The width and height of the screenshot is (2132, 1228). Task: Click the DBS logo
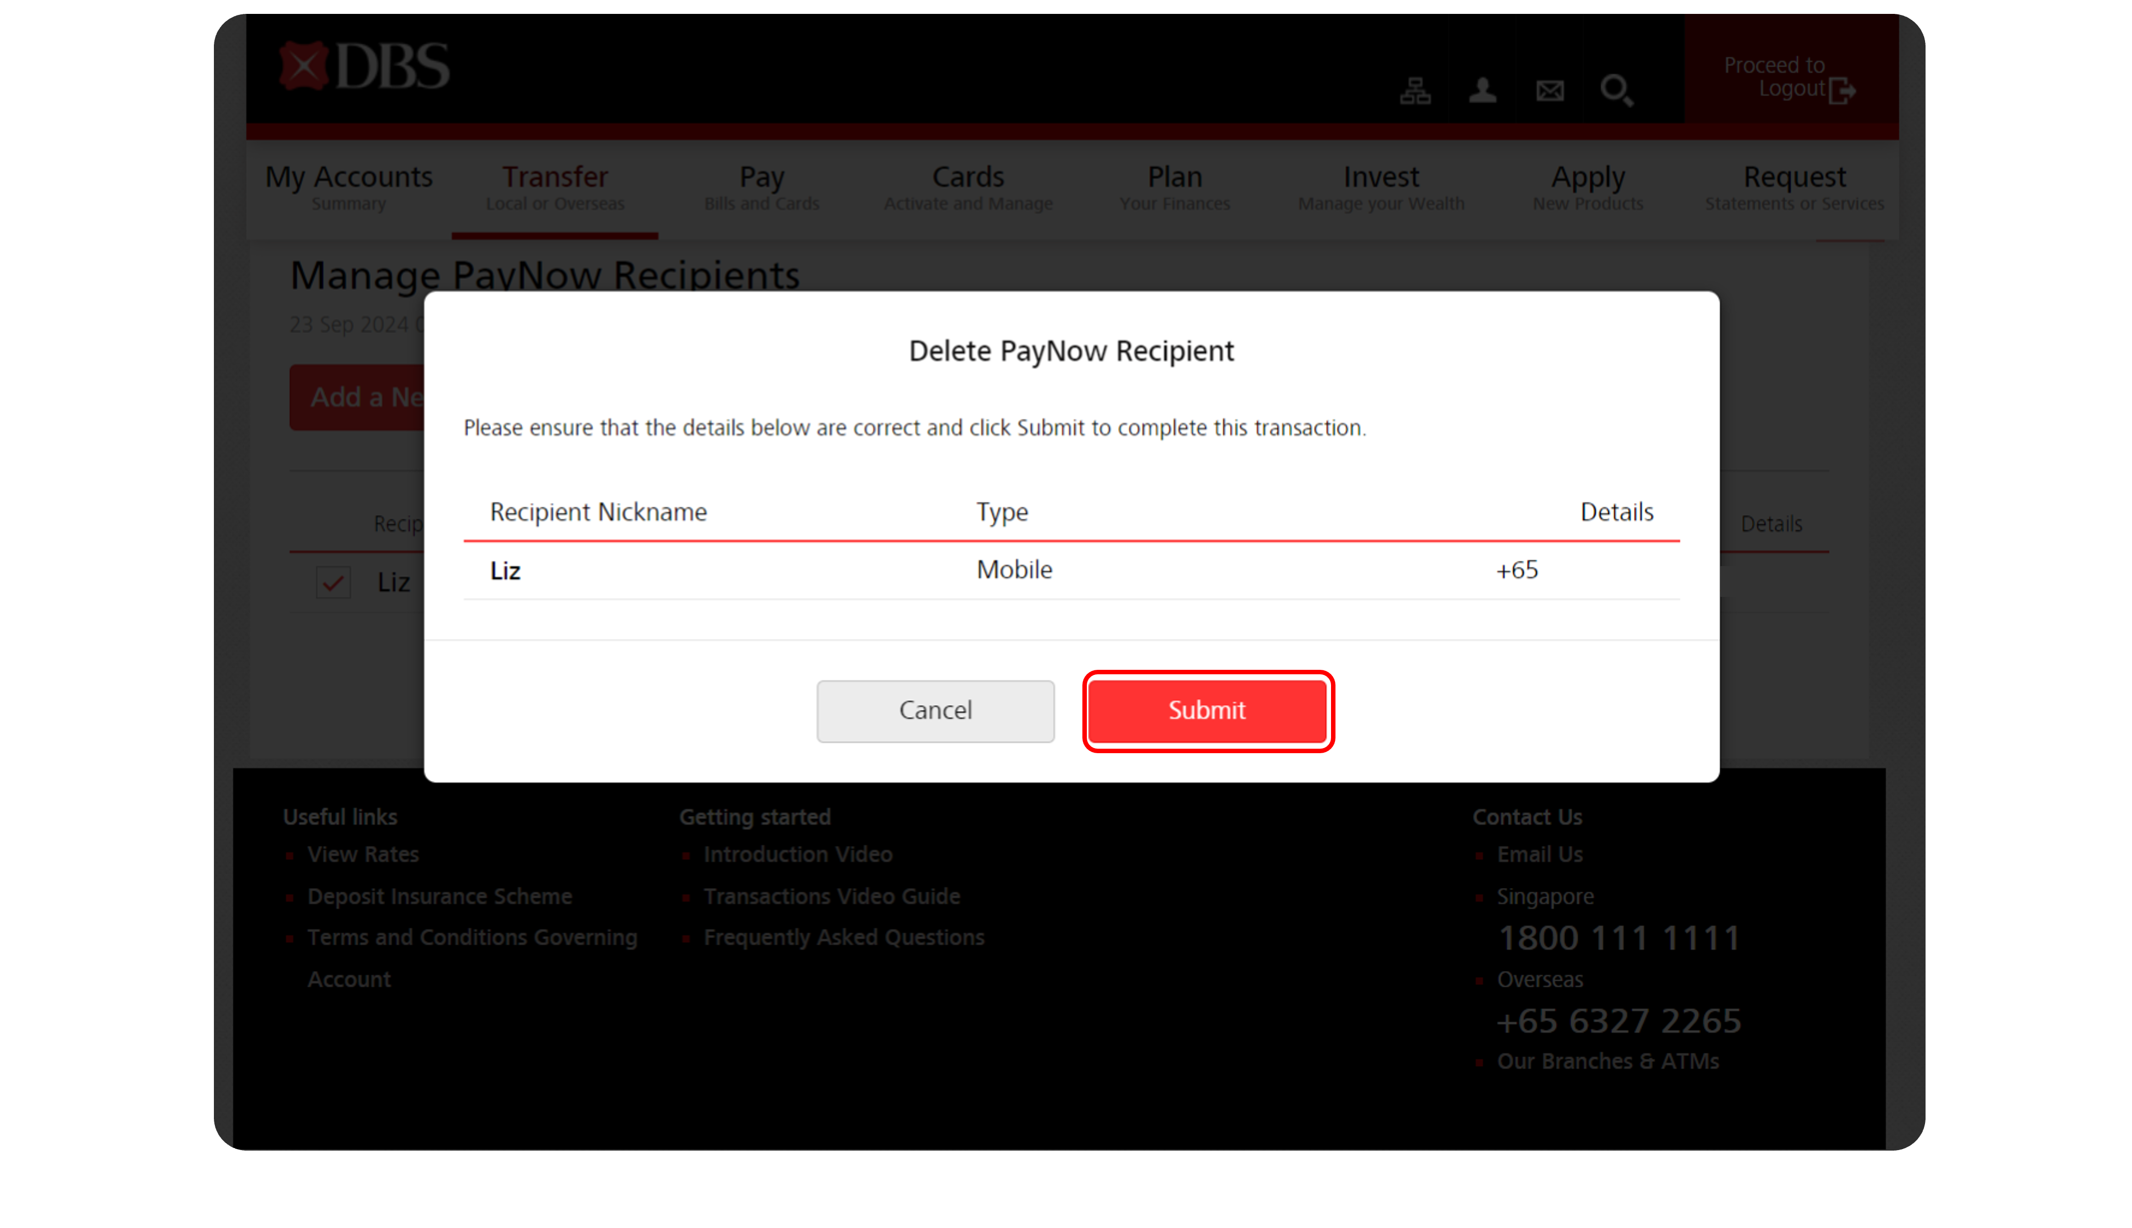(x=364, y=66)
